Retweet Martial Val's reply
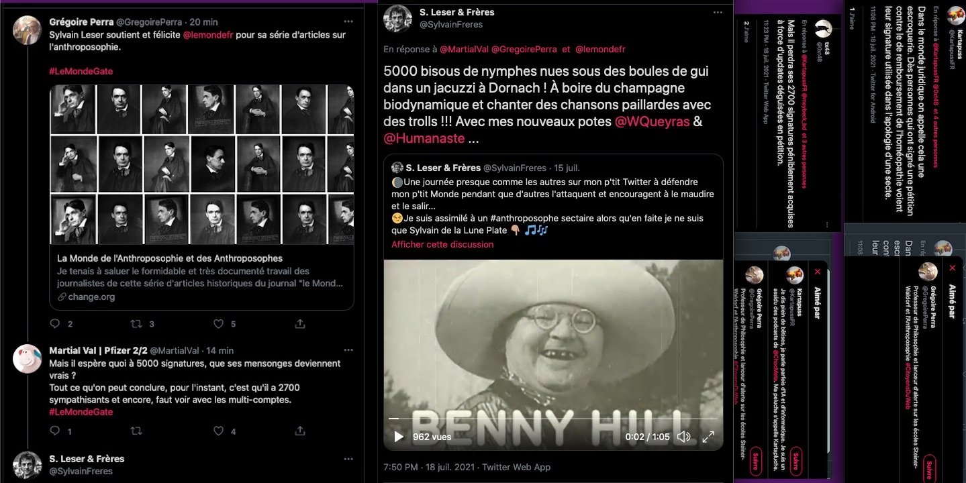Screen dimensions: 966x483 [x=136, y=431]
